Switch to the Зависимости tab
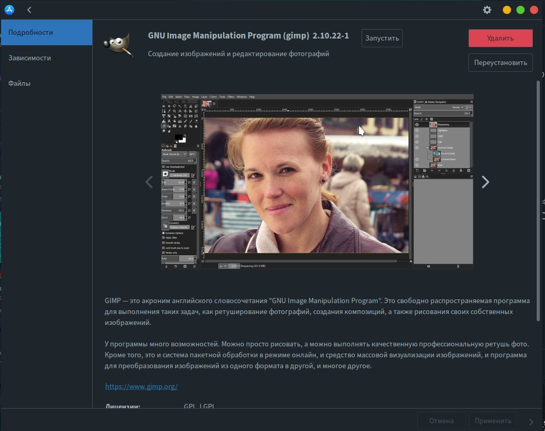Screen dimensions: 545x431 pos(46,58)
